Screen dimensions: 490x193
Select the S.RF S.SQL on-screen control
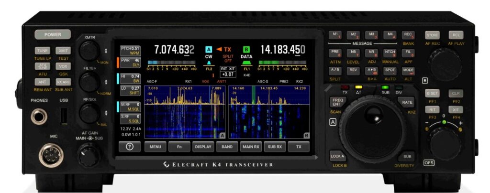click(x=131, y=118)
